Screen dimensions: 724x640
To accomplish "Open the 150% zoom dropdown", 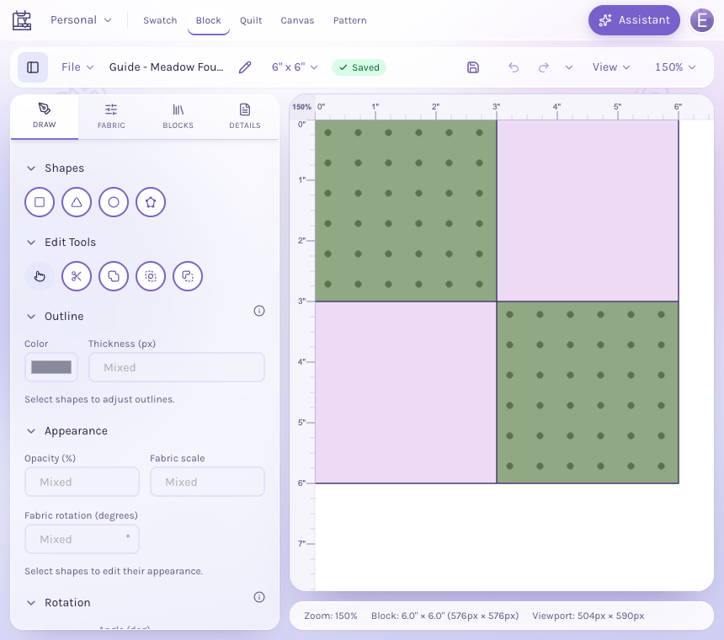I will [x=675, y=67].
